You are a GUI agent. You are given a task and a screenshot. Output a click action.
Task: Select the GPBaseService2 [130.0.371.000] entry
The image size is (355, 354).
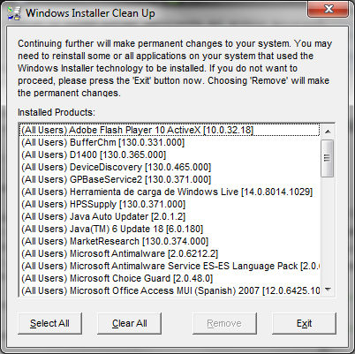tap(170, 179)
